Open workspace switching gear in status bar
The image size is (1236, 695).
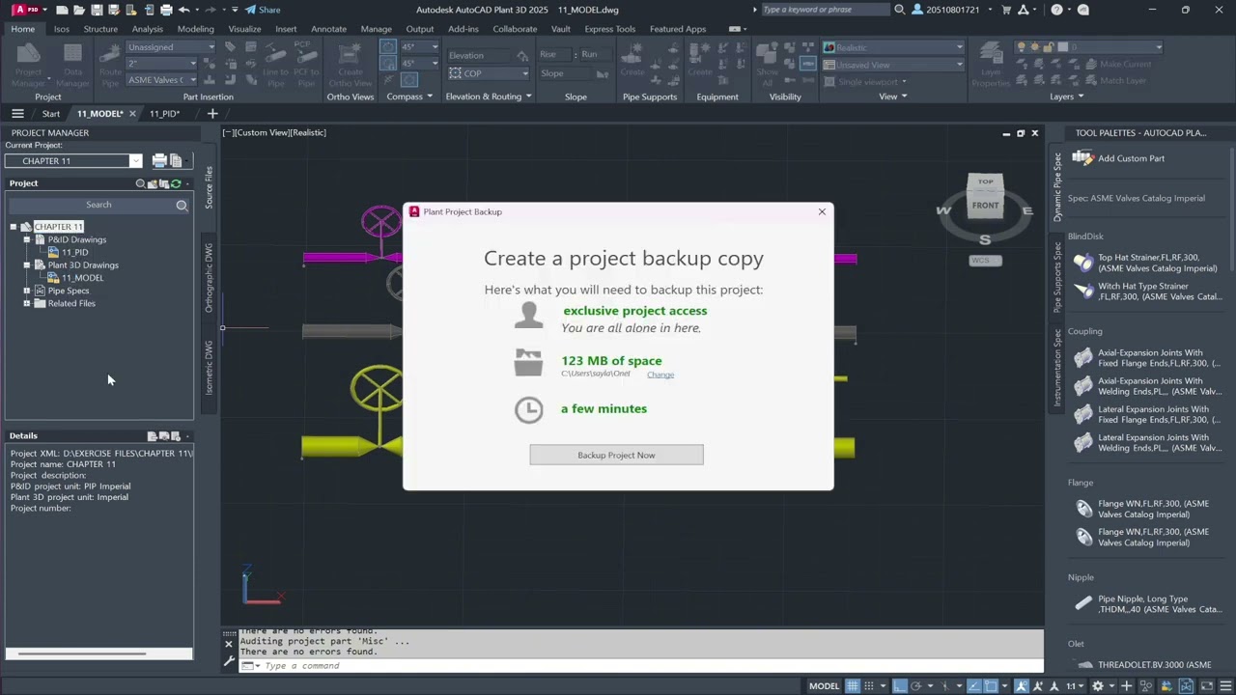(x=1098, y=686)
